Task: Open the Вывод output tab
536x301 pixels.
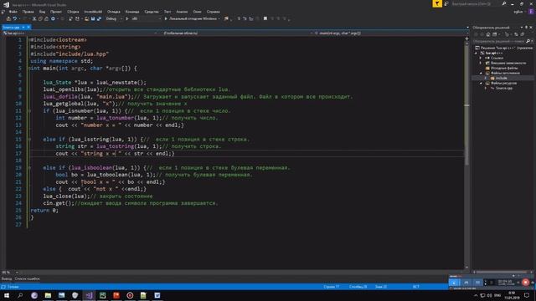Action: [6, 278]
